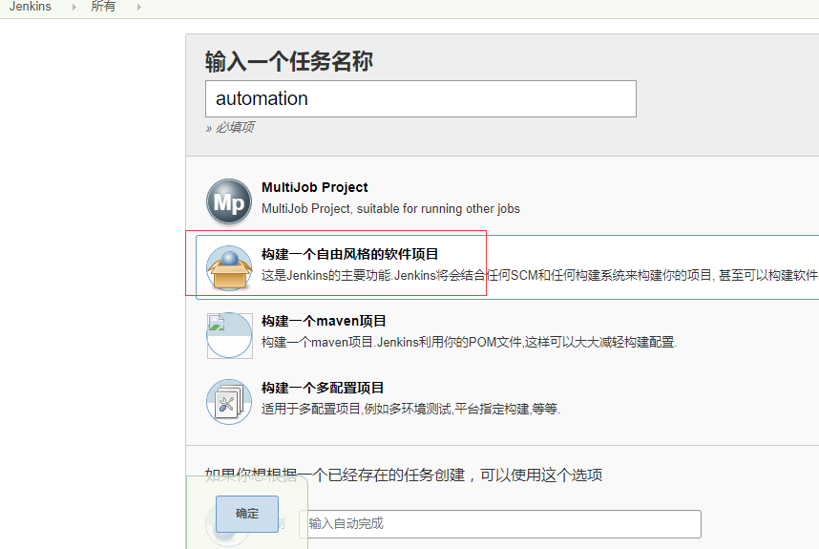The height and width of the screenshot is (549, 819).
Task: Choose 构建一个maven项目 option
Action: (324, 321)
